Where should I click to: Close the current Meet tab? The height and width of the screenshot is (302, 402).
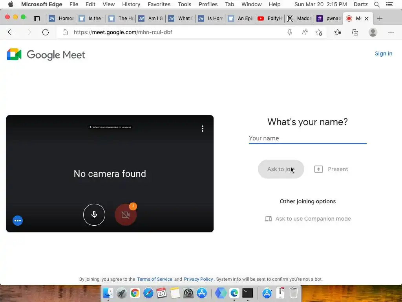(x=366, y=18)
